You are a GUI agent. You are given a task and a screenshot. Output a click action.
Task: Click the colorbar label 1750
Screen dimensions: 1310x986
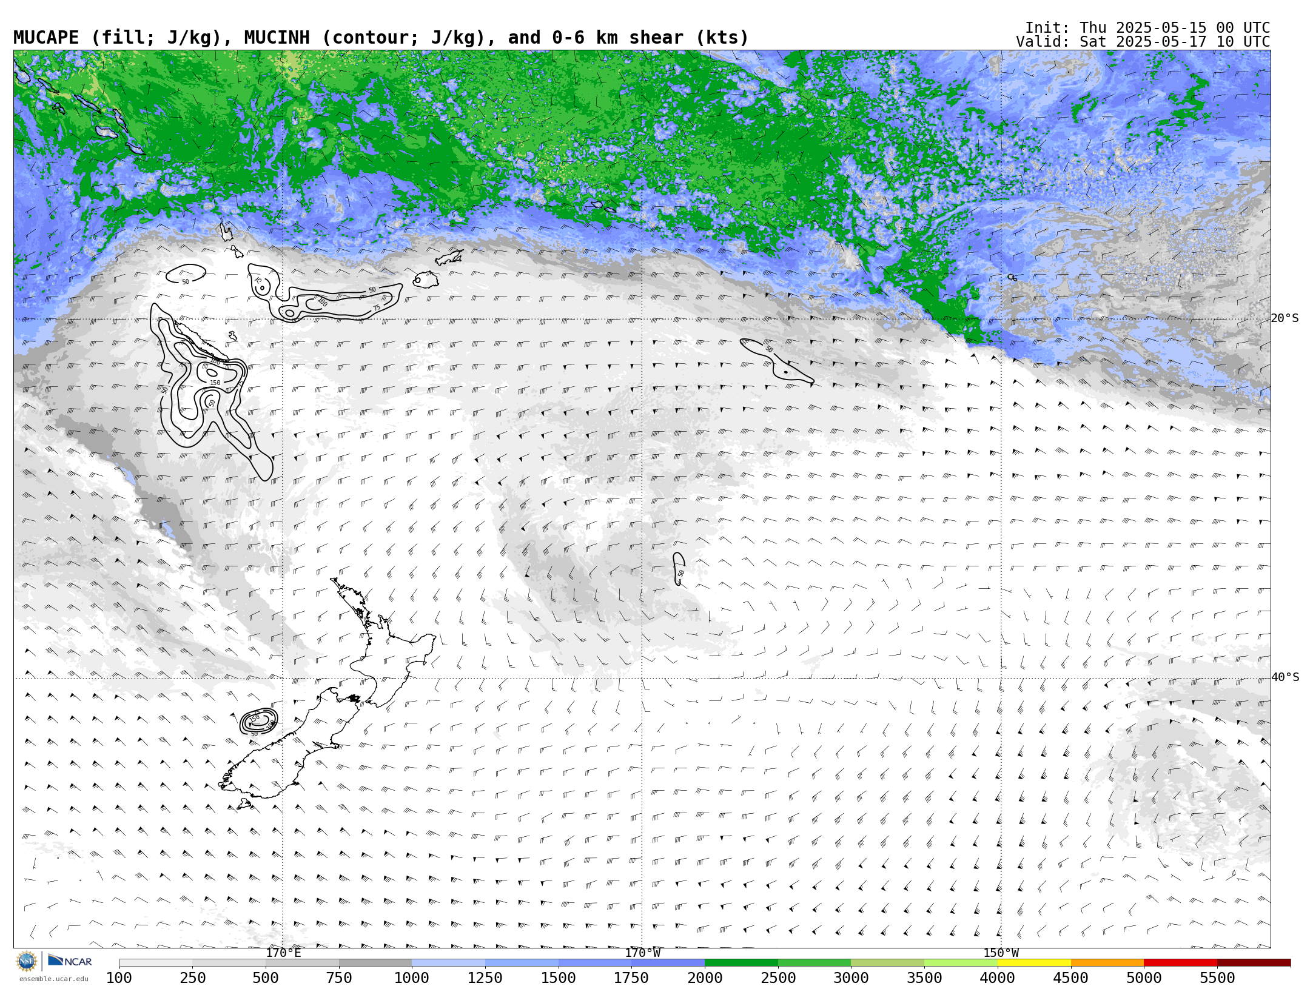(631, 978)
